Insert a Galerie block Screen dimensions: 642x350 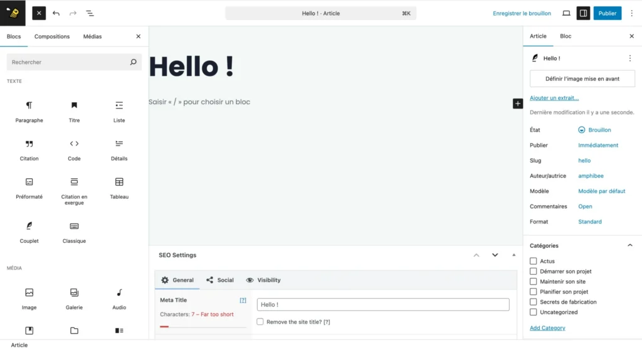pyautogui.click(x=74, y=299)
